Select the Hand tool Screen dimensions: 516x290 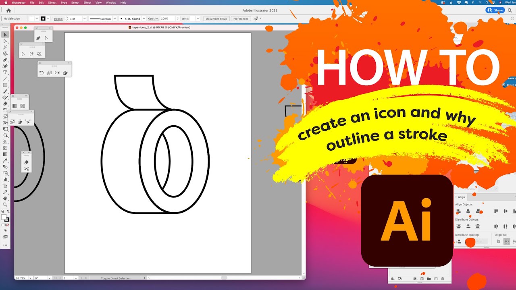tap(5, 198)
